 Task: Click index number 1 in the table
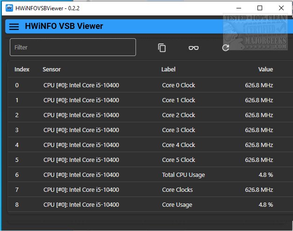(x=17, y=100)
